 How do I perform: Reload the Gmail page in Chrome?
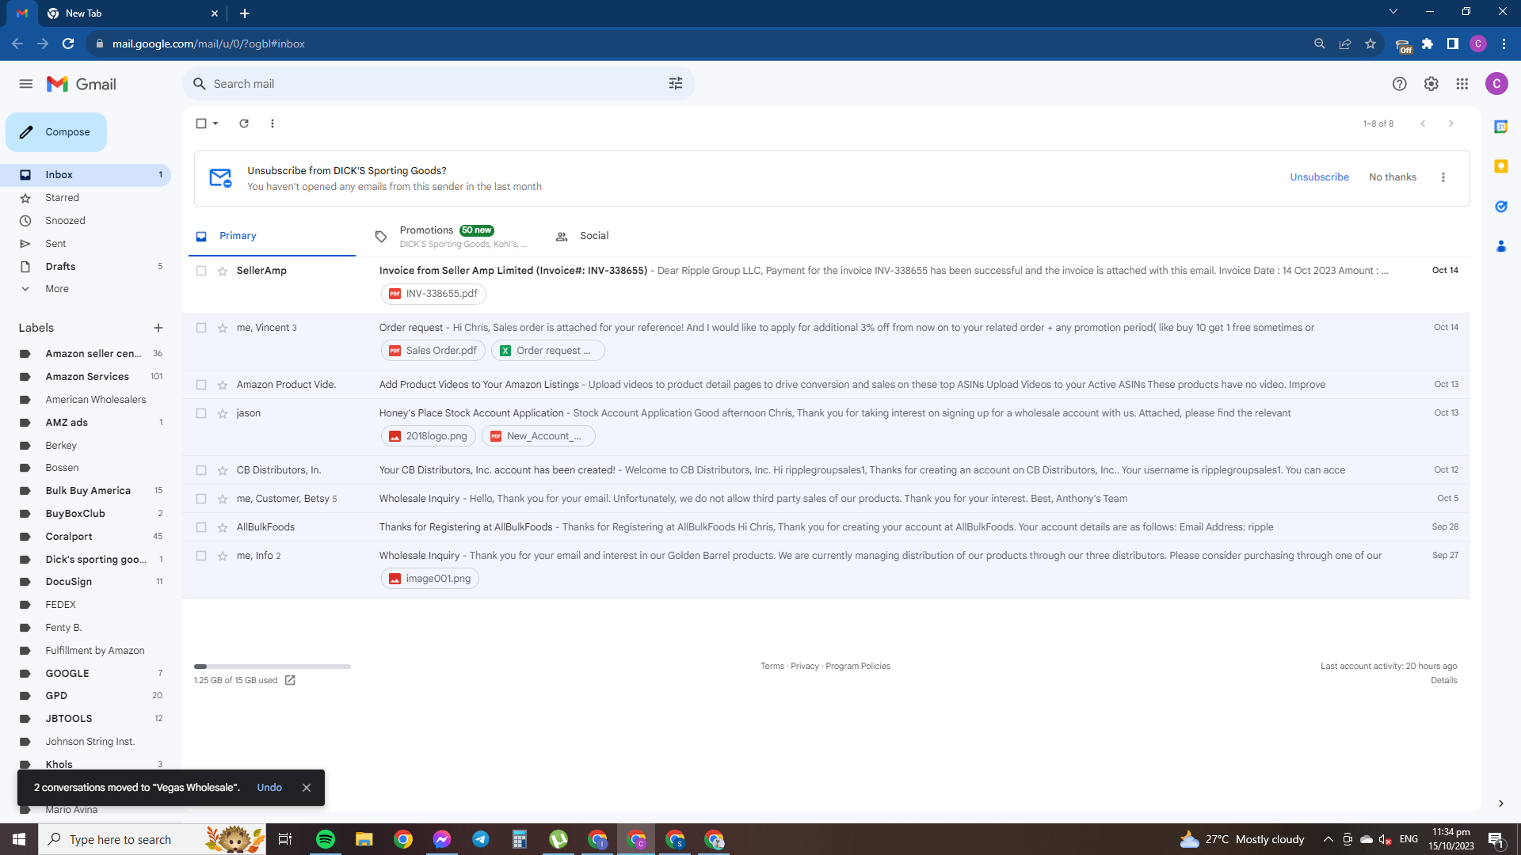(68, 44)
